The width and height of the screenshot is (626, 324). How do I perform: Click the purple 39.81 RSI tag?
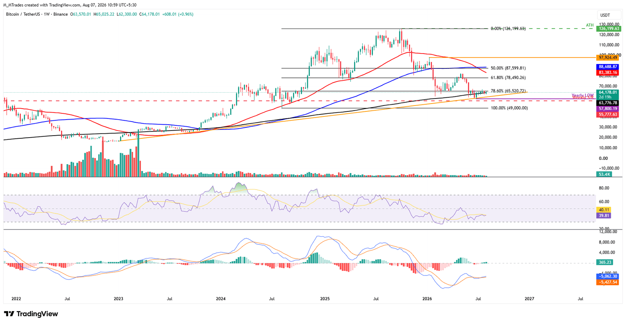click(604, 215)
